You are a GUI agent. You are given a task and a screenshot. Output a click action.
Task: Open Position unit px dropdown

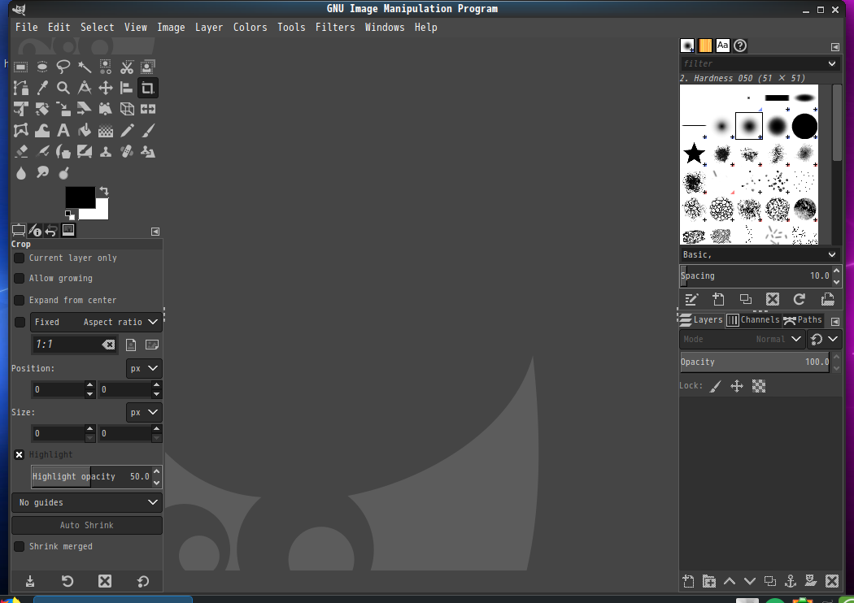pos(144,368)
